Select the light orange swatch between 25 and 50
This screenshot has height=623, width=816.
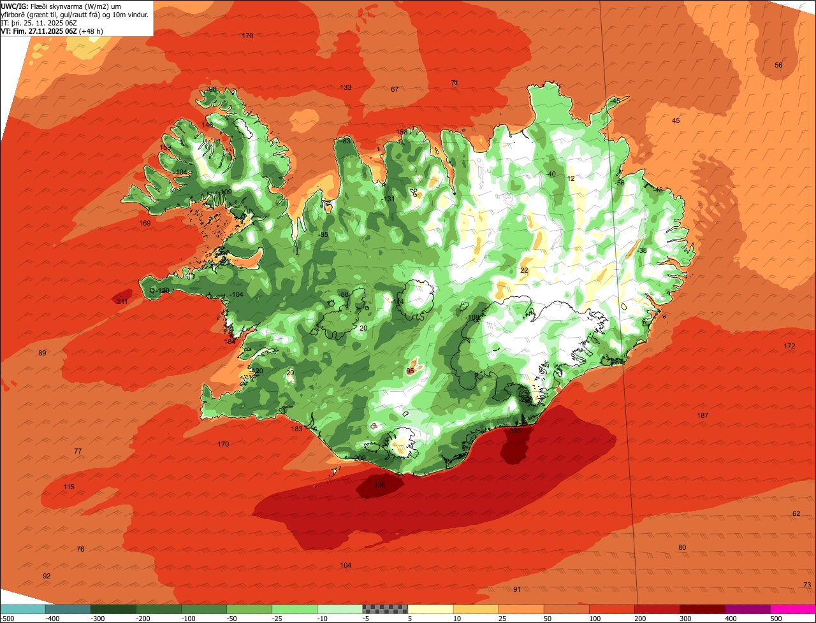click(521, 609)
